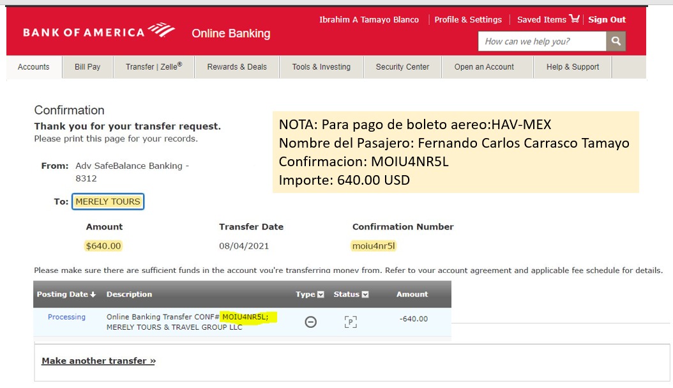Click the -640.00 amount in transfer row
The width and height of the screenshot is (673, 388).
click(x=414, y=319)
